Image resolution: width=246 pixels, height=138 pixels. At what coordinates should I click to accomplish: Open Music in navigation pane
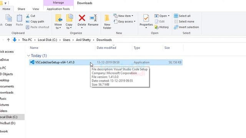(x=3, y=99)
